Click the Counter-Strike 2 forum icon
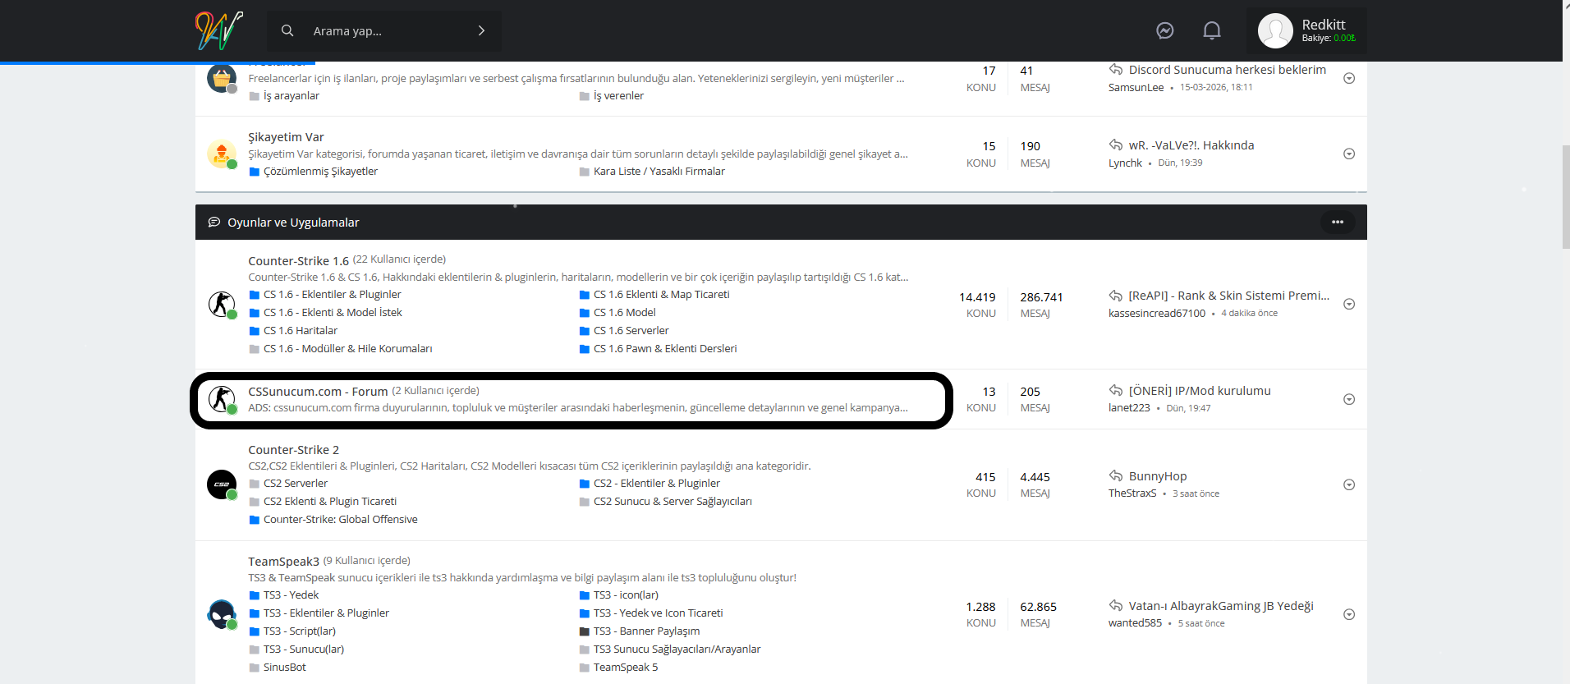 (222, 484)
